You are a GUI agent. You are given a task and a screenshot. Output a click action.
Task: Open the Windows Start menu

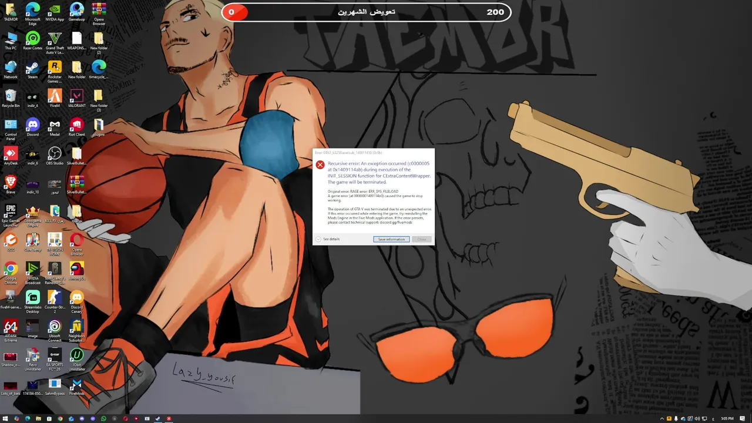(x=5, y=419)
